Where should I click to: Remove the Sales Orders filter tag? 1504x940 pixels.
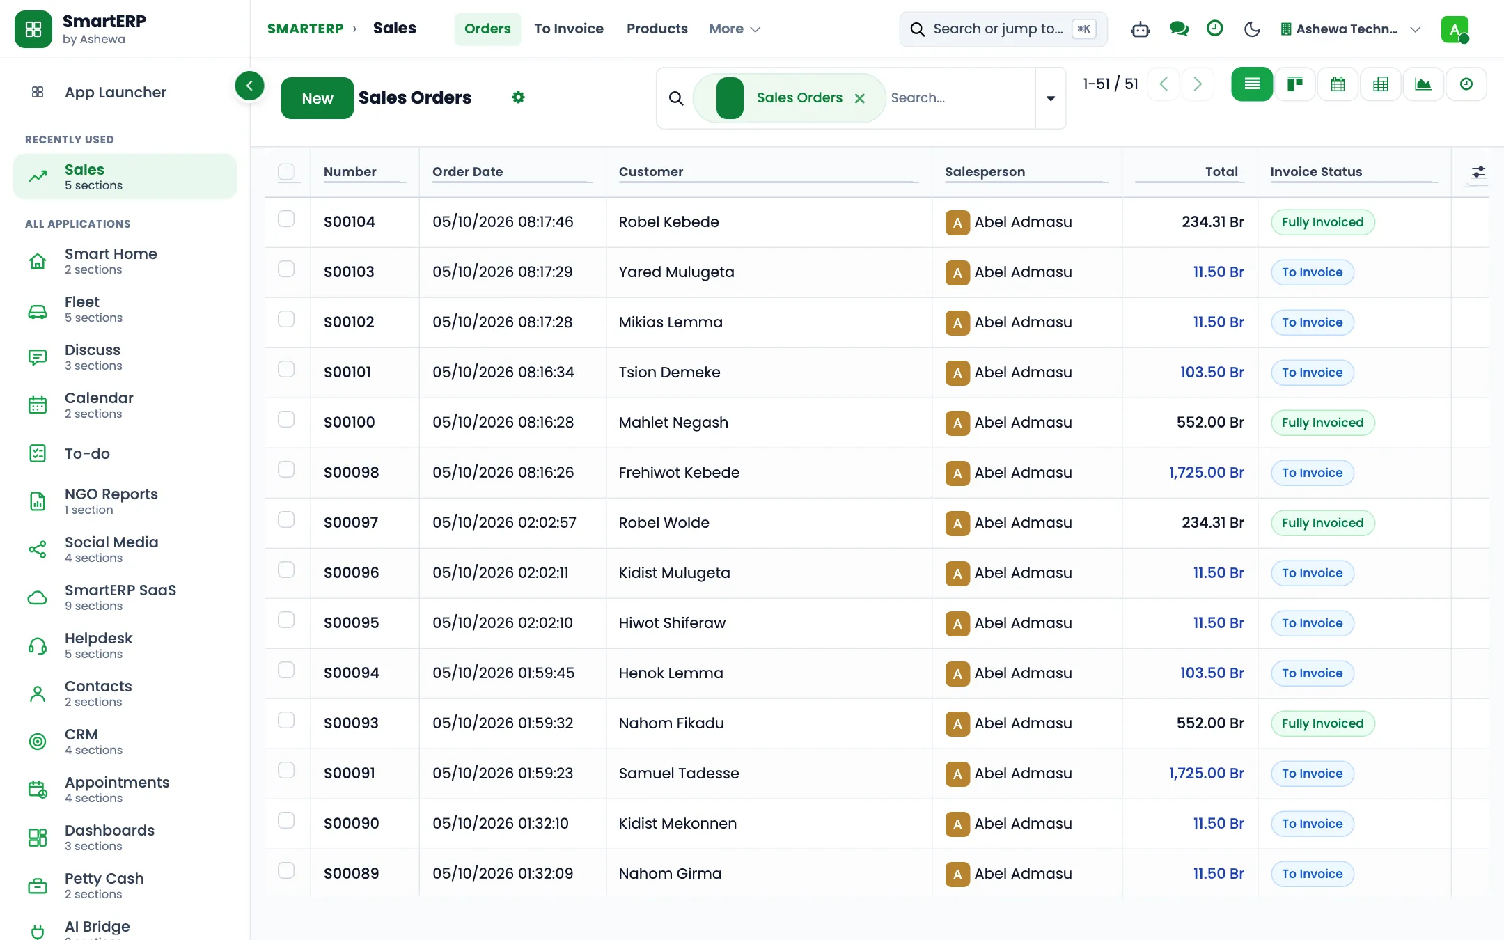pyautogui.click(x=860, y=98)
